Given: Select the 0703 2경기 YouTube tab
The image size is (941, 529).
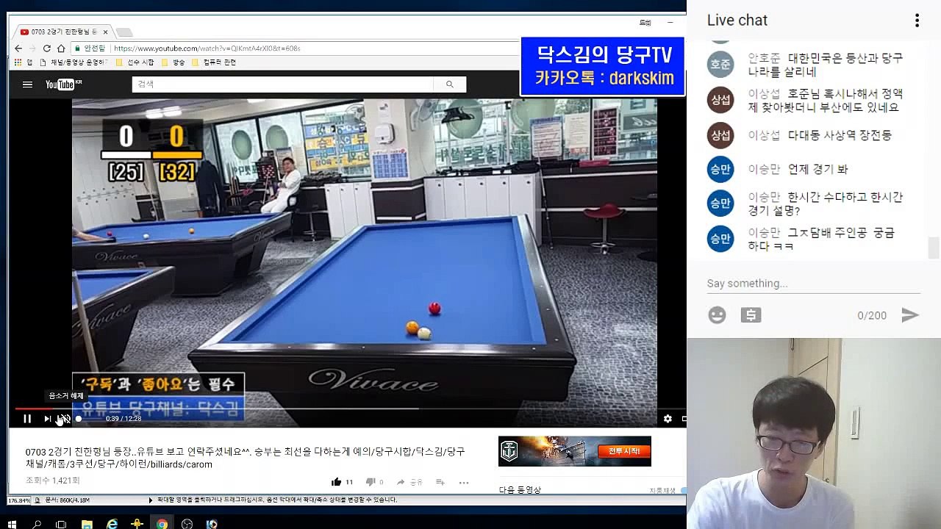Looking at the screenshot, I should (62, 32).
